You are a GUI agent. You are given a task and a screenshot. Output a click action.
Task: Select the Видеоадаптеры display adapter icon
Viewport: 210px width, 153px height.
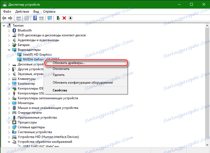pyautogui.click(x=14, y=50)
